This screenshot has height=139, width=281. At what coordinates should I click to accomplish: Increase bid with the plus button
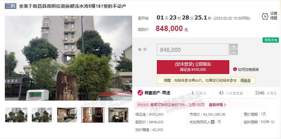click(x=234, y=46)
